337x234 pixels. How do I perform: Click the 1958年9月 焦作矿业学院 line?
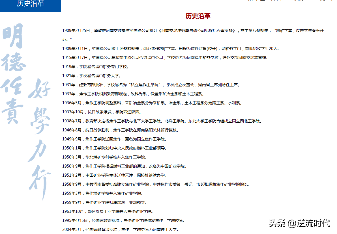156,184
